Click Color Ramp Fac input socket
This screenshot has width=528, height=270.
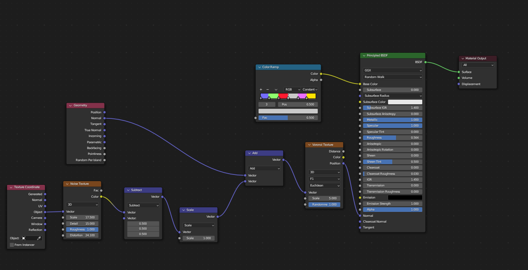tap(256, 118)
